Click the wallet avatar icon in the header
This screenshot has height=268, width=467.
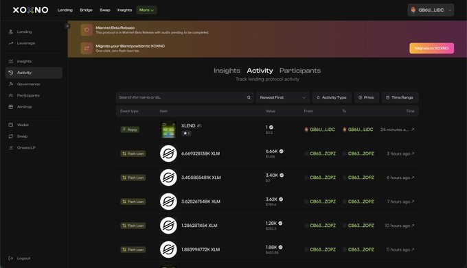point(413,10)
